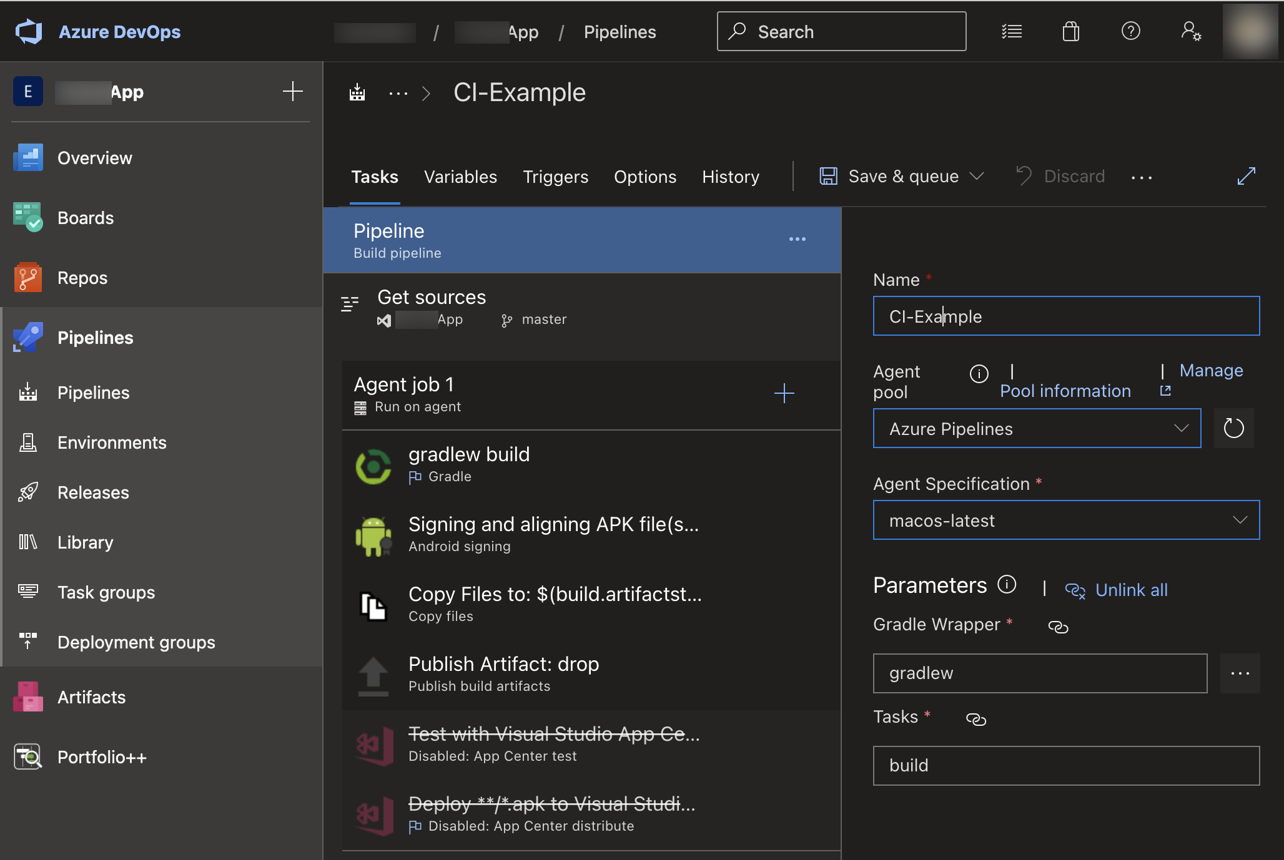Switch to the Variables tab
Screen dimensions: 1284x860
[460, 177]
